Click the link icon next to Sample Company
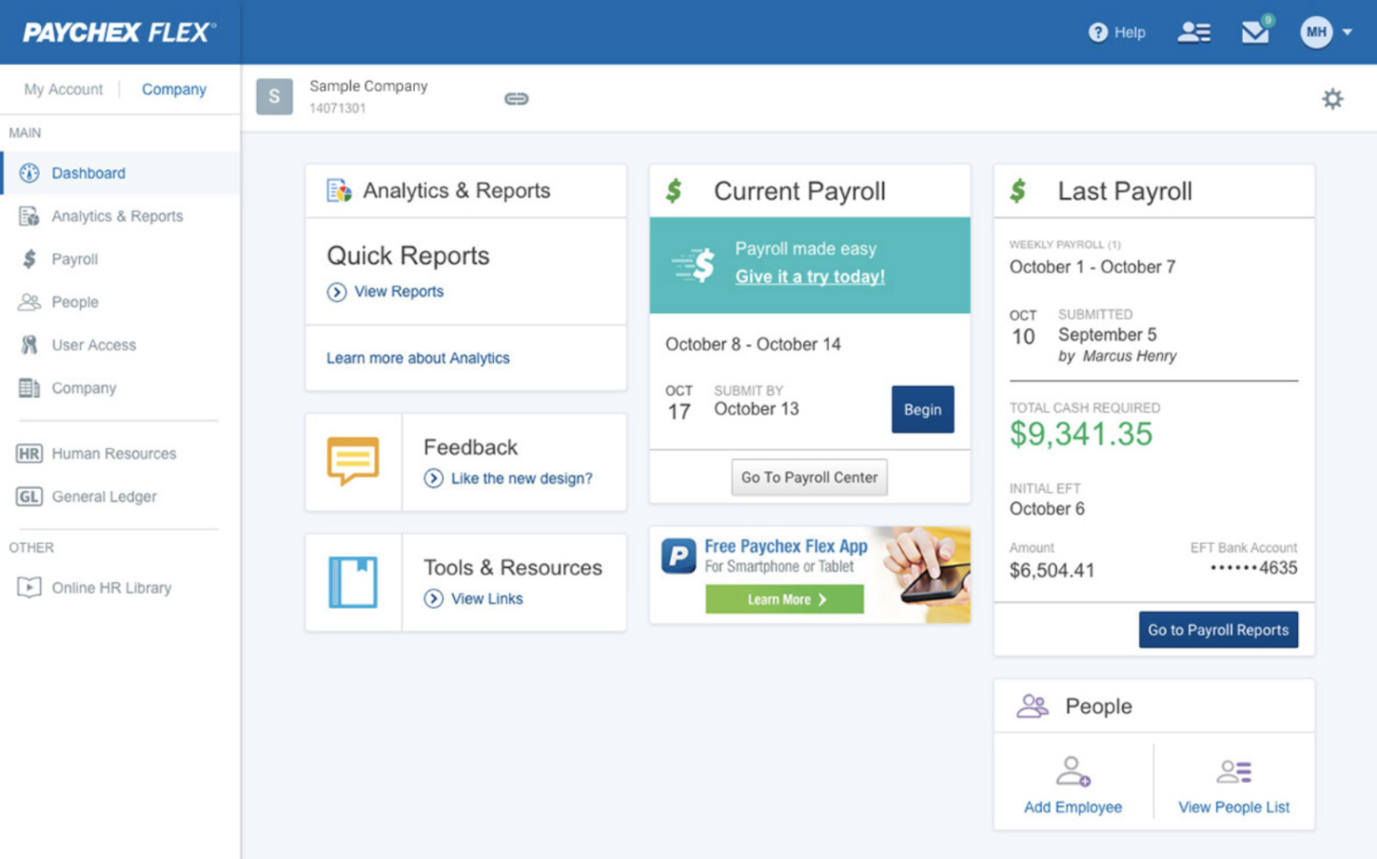Screen dimensions: 1377x859 click(516, 98)
